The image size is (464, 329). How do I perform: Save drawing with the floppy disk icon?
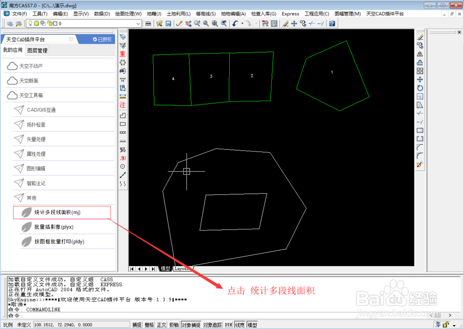point(168,24)
